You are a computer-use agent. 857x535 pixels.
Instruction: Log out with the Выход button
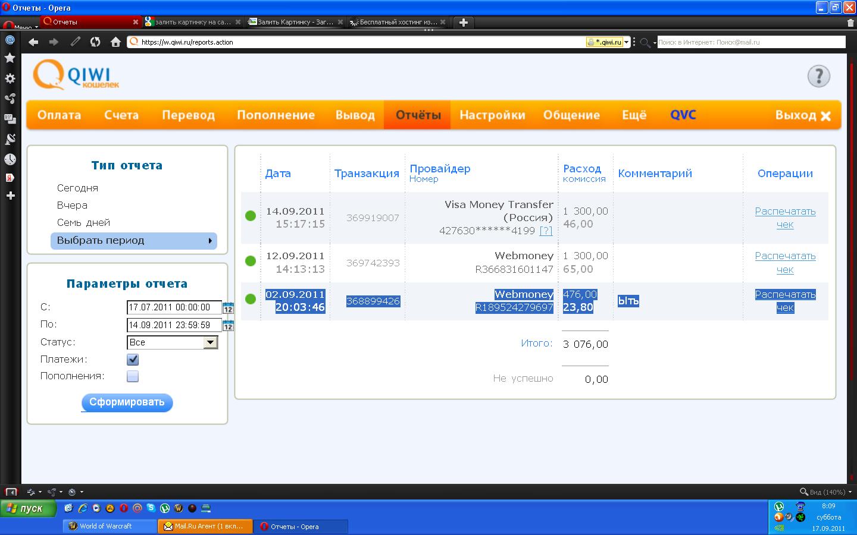(x=803, y=115)
